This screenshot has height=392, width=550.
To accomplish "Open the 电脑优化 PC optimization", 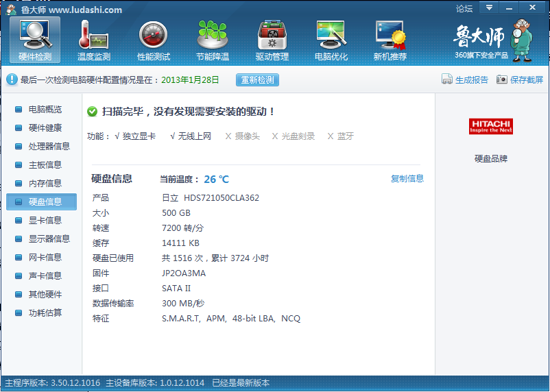I will pos(331,40).
